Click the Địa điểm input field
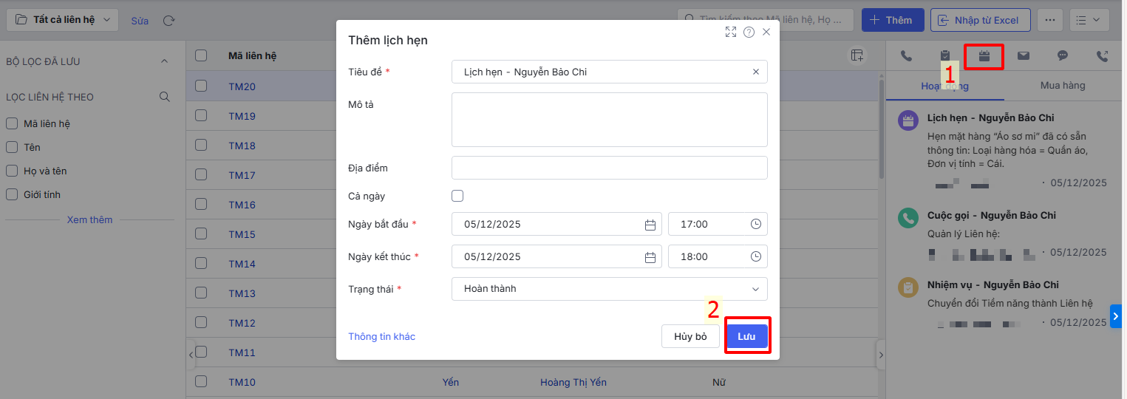This screenshot has width=1127, height=399. 609,168
